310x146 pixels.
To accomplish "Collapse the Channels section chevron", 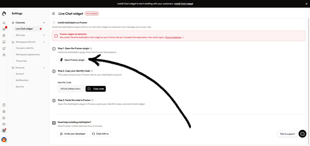I will (x=44, y=23).
